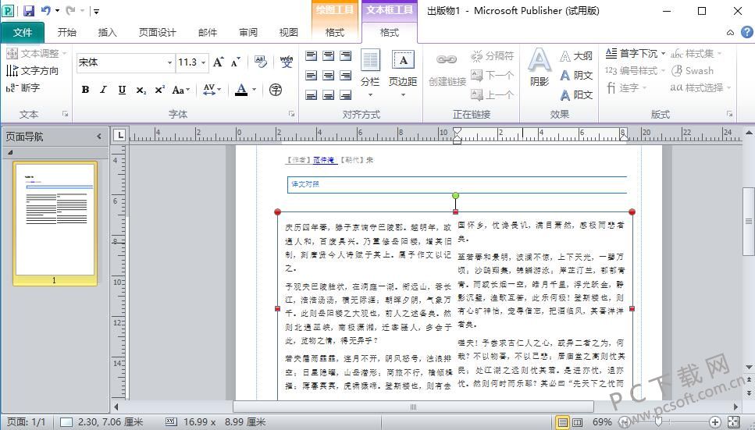
Task: Align text bottom right
Action: pos(346,95)
